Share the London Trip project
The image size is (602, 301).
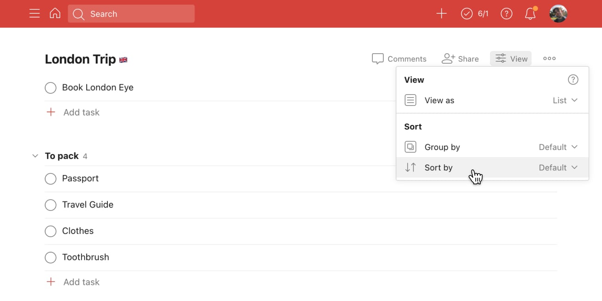(x=460, y=58)
